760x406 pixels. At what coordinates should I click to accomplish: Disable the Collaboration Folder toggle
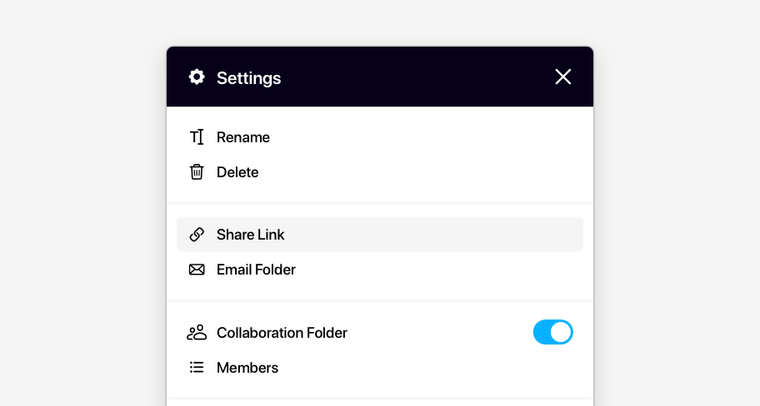(x=552, y=333)
